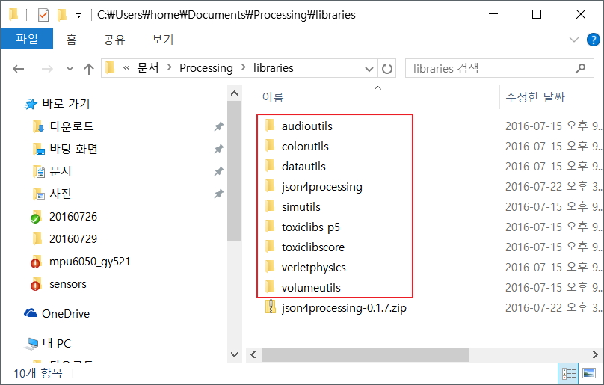Select OneDrive in the navigation pane
This screenshot has width=604, height=385.
[66, 314]
